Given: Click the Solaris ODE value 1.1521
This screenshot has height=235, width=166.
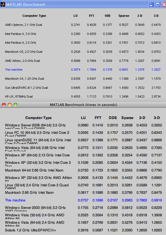Looking at the screenshot, I should pos(113,230).
